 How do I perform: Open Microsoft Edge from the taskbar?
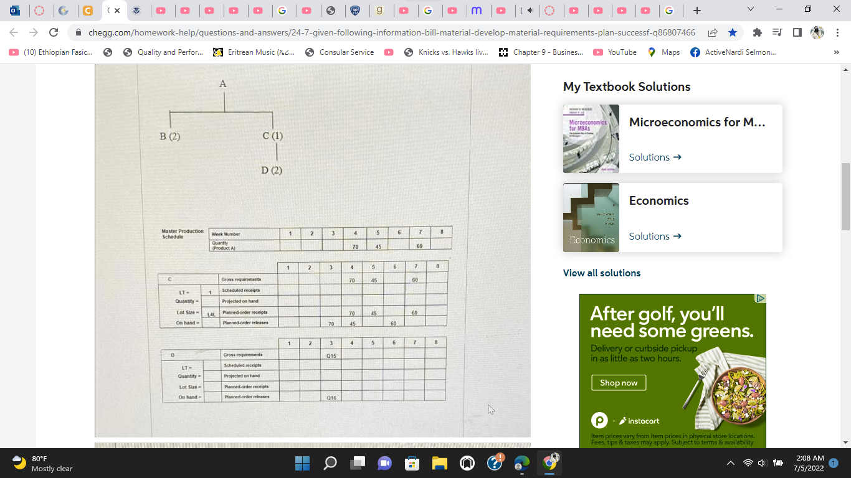[x=522, y=463]
